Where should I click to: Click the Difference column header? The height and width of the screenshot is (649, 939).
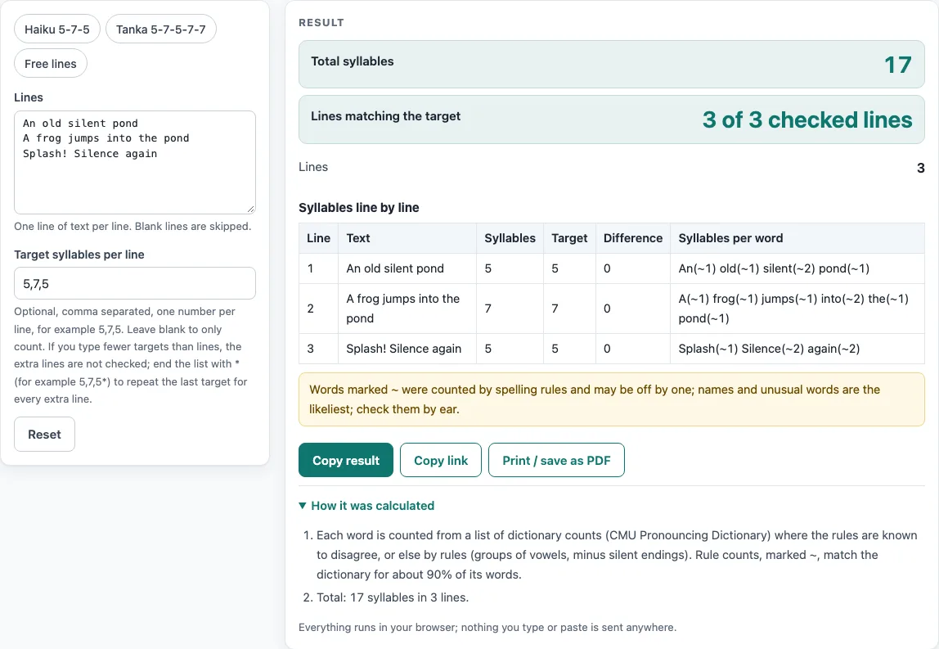pyautogui.click(x=633, y=238)
